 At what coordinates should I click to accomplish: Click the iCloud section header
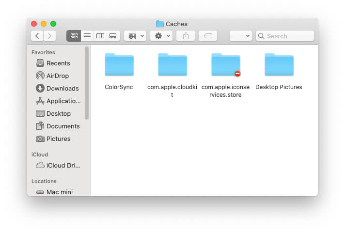coord(40,155)
